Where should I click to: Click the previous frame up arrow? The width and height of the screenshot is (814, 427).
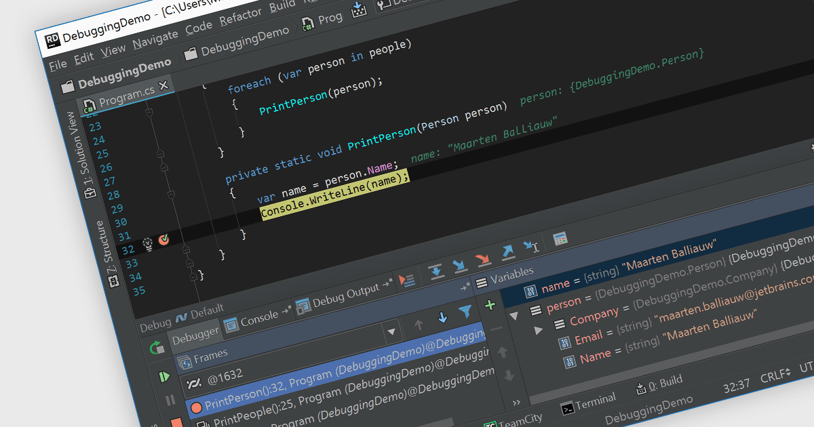(419, 325)
